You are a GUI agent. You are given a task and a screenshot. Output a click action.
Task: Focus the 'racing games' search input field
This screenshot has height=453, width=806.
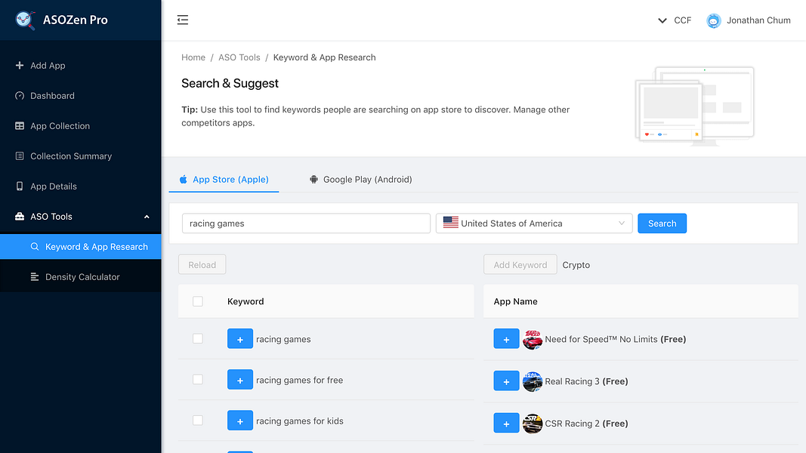click(x=307, y=223)
